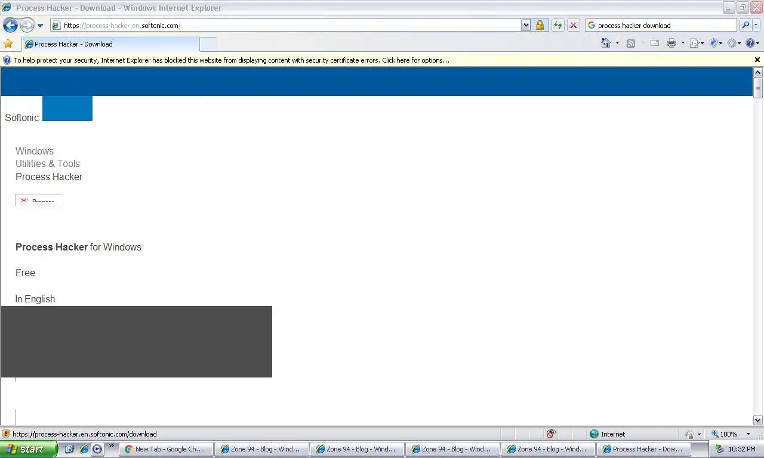This screenshot has height=458, width=764.
Task: Click the Read Mail envelope icon
Action: pos(655,43)
